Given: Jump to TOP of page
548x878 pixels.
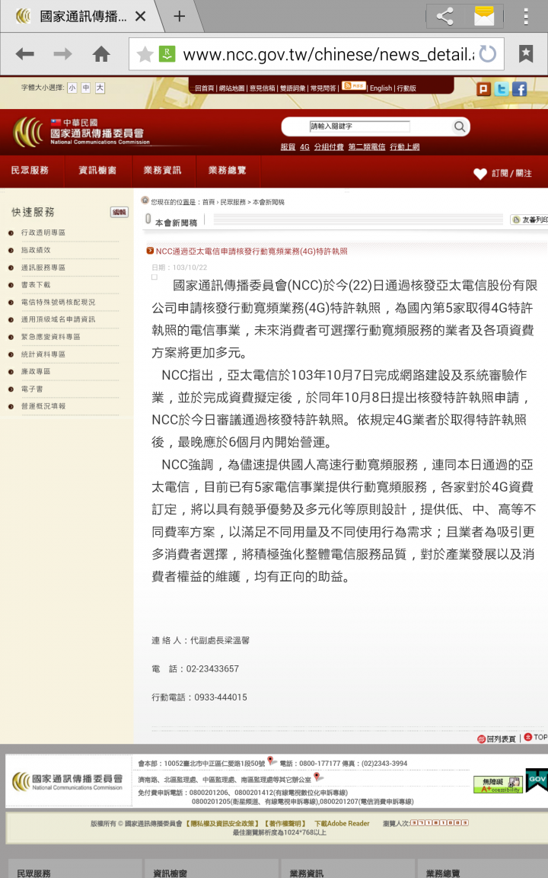Looking at the screenshot, I should tap(536, 737).
